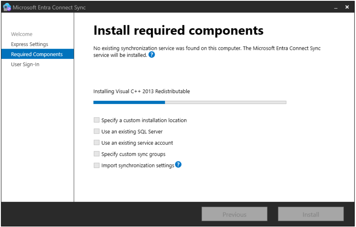Image resolution: width=356 pixels, height=227 pixels.
Task: Click 'Installing Visual C++ 2013 Redistributable' status text
Action: click(x=141, y=91)
